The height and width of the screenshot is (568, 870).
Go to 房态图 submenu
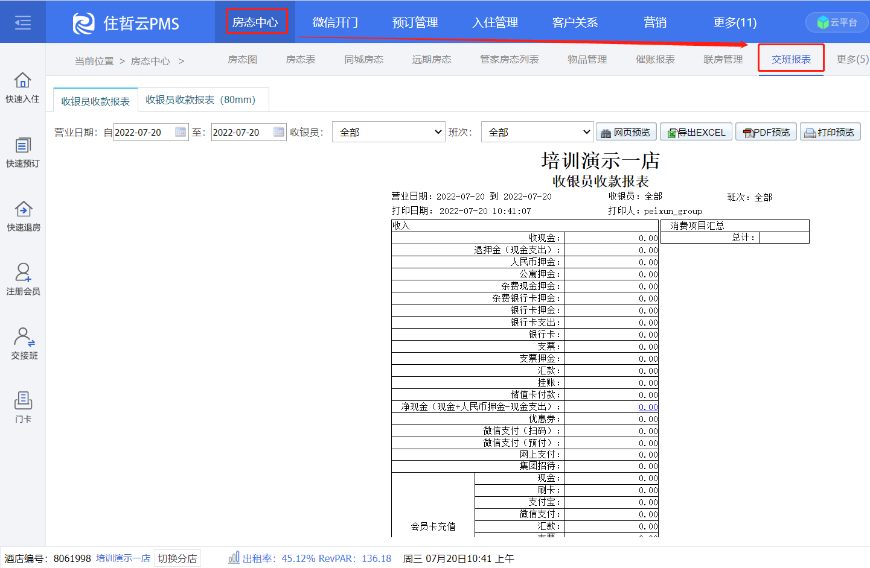[242, 59]
